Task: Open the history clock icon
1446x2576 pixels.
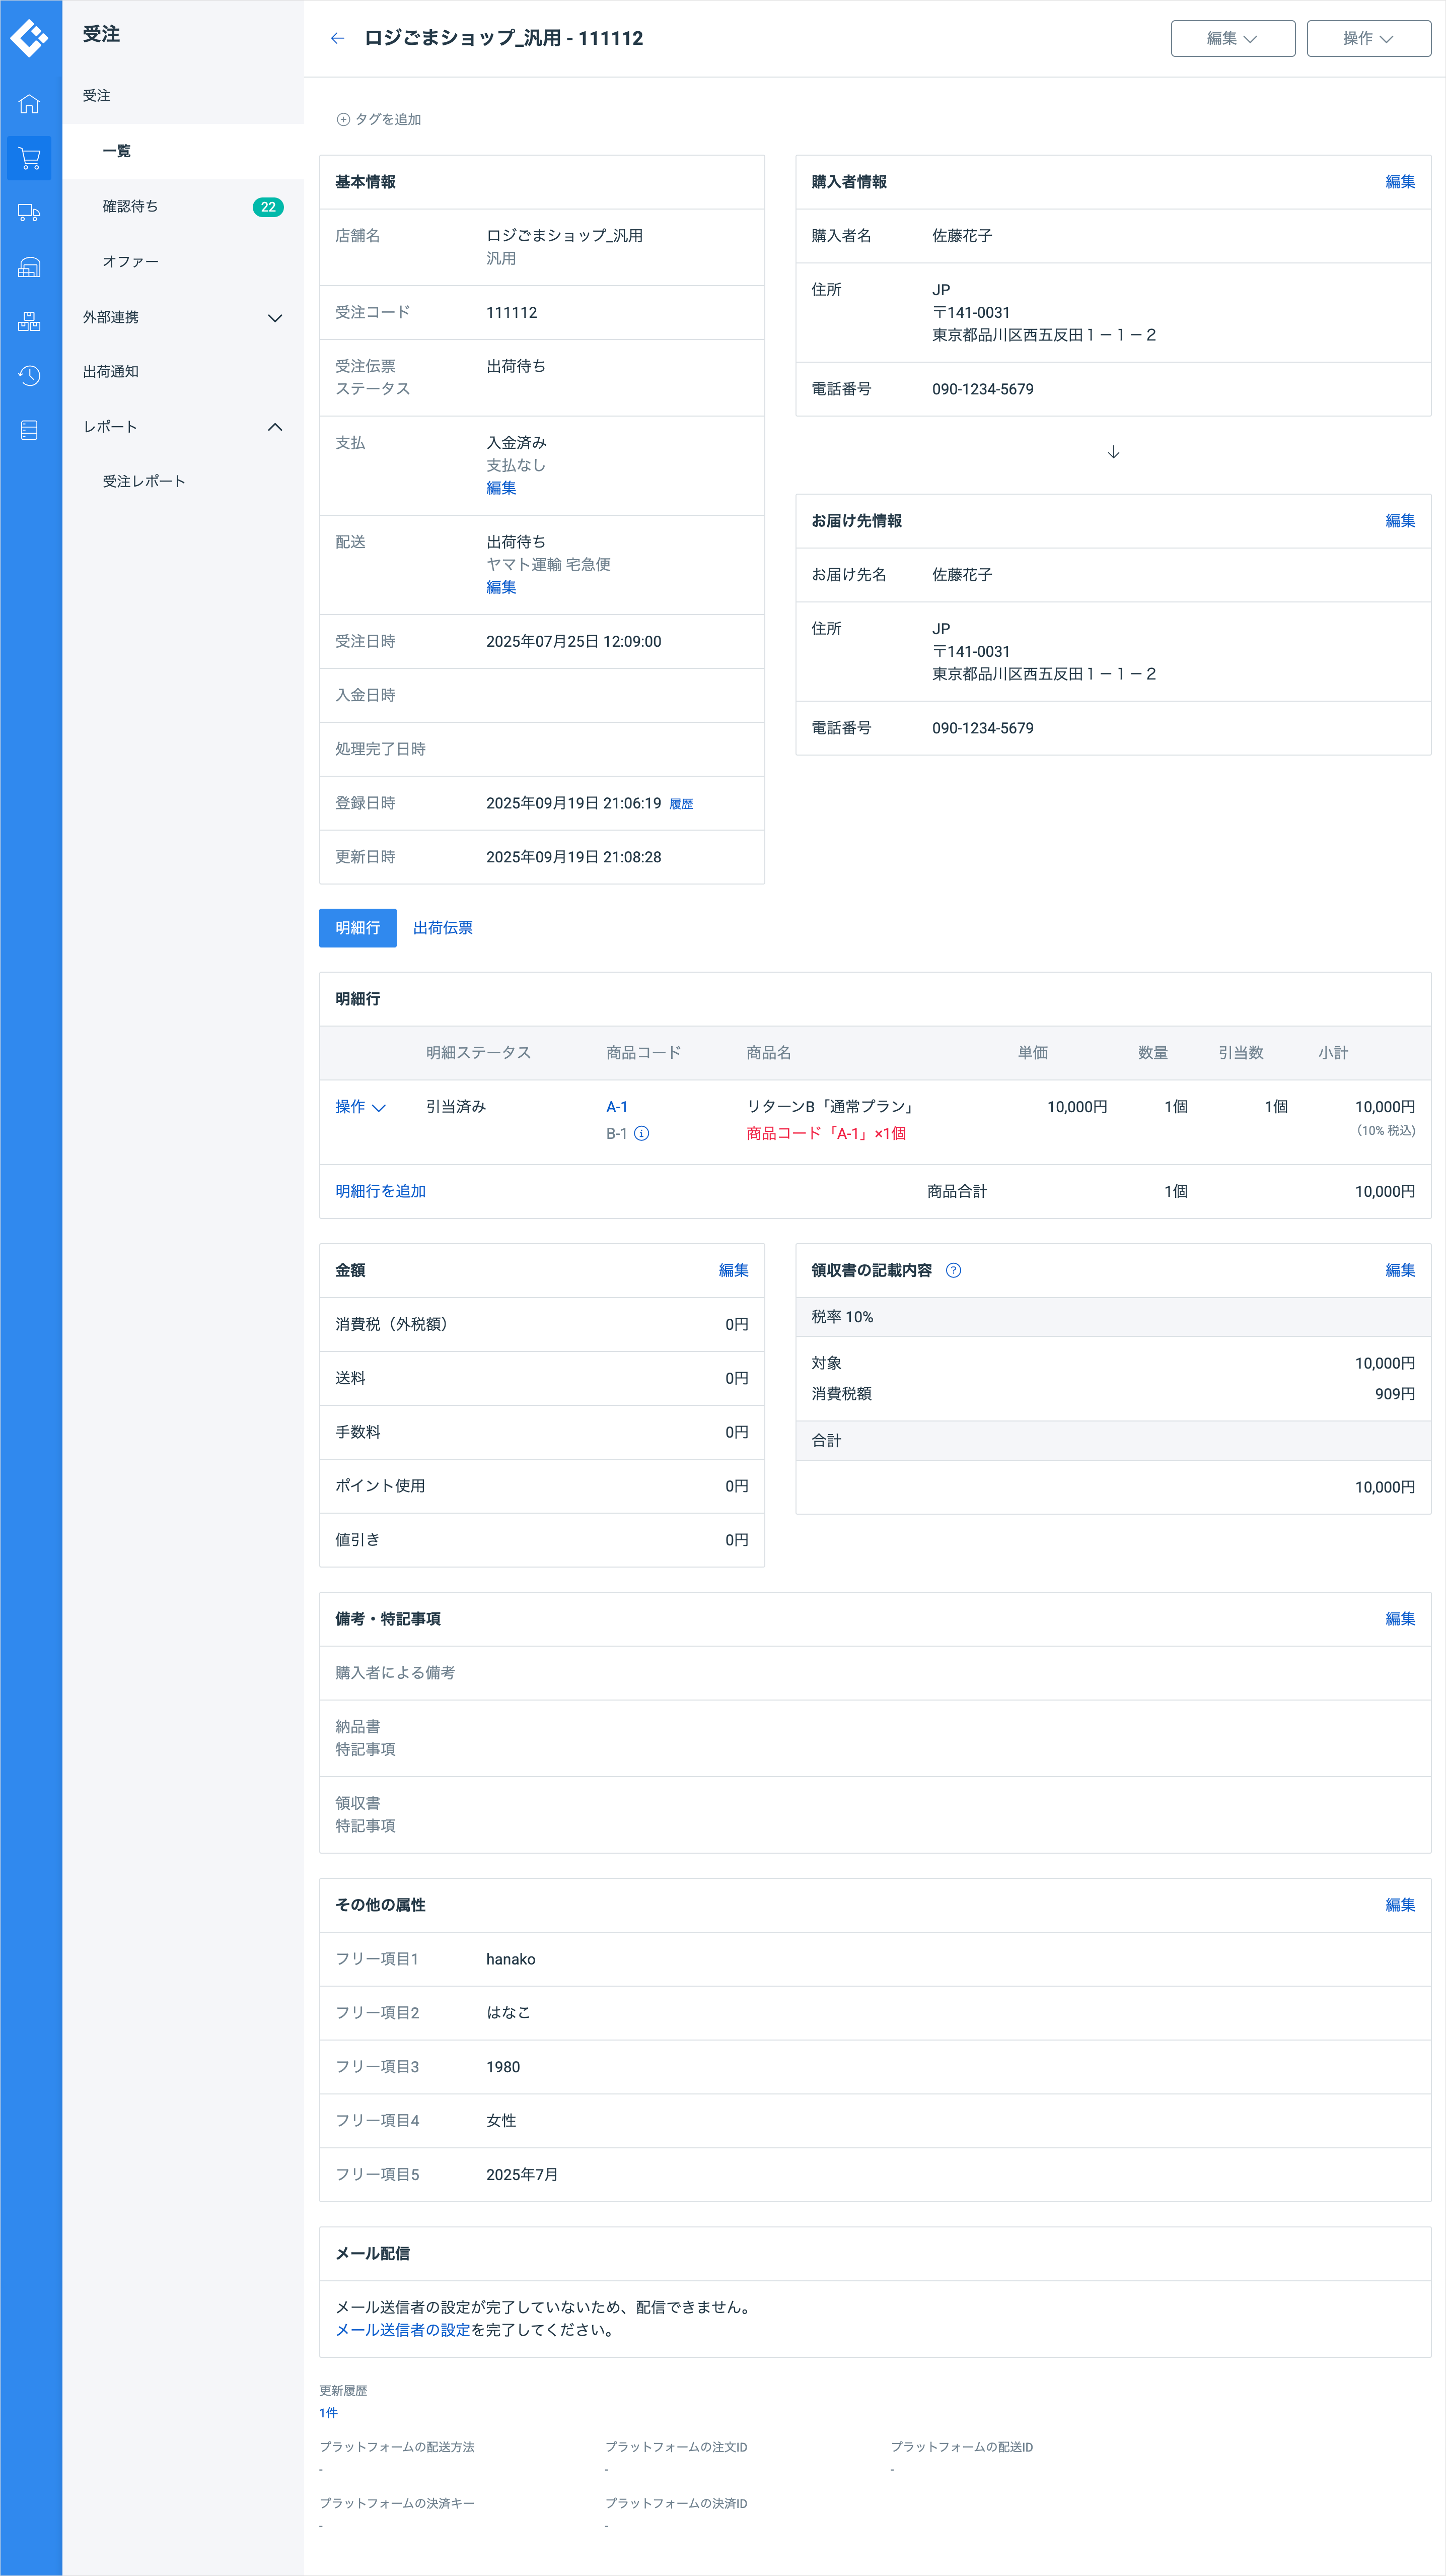Action: click(29, 376)
